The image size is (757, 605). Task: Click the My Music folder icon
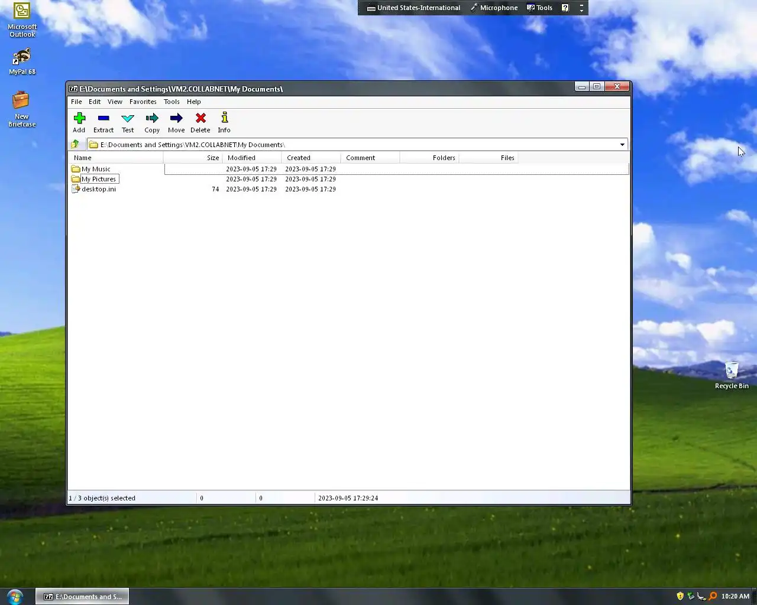coord(76,169)
